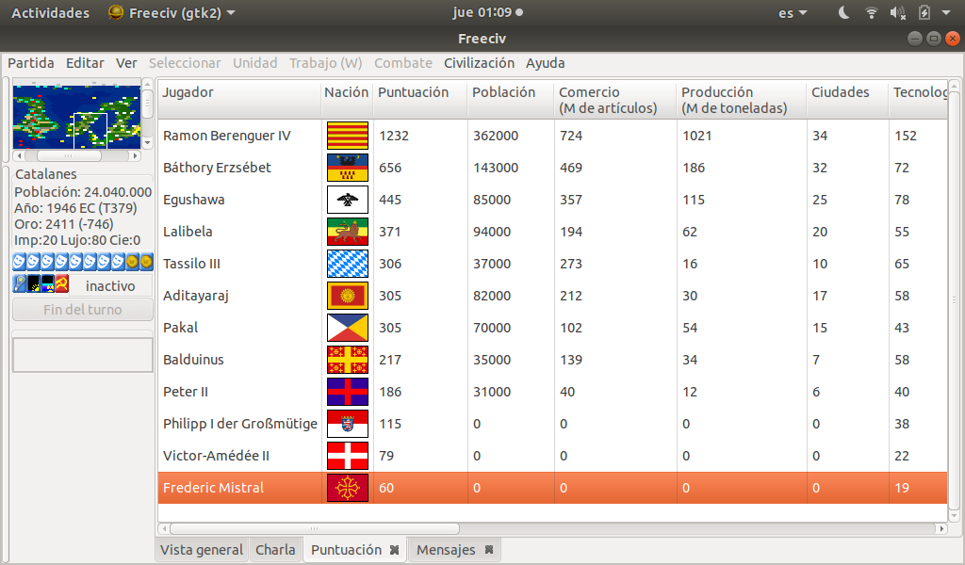Open the system status menu arrow
This screenshot has height=565, width=965.
pyautogui.click(x=946, y=12)
